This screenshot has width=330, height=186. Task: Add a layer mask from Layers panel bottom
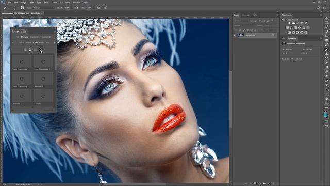(255, 184)
